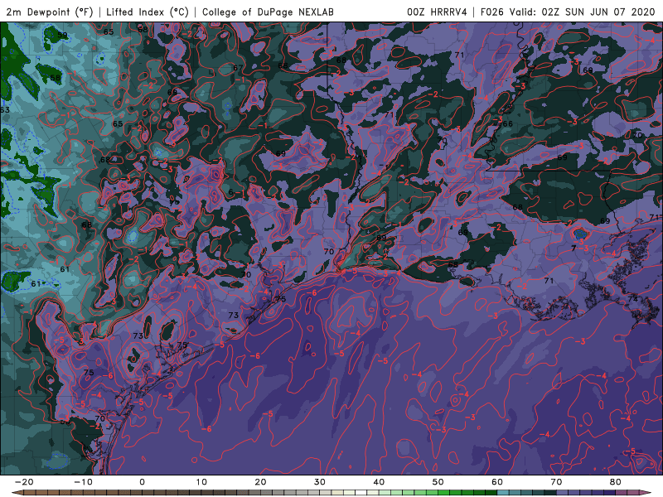Image resolution: width=663 pixels, height=497 pixels.
Task: Click the '10' color scale label
Action: [x=201, y=482]
